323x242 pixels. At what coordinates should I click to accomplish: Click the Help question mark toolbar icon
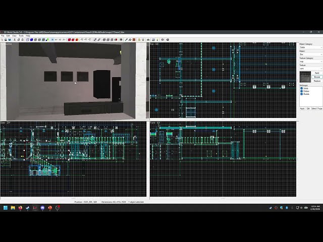168,39
